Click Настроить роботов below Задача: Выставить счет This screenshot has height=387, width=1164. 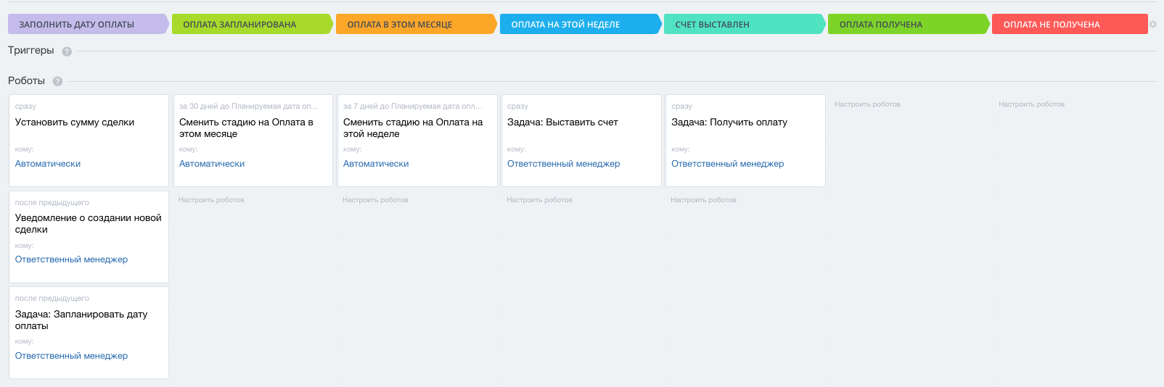click(x=539, y=200)
